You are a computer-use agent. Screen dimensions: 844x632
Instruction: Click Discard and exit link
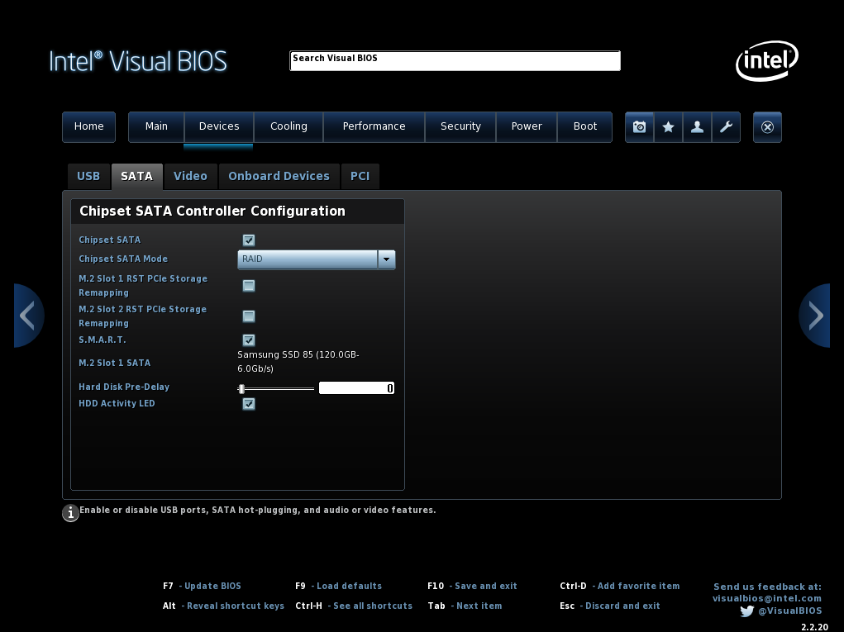pos(622,606)
